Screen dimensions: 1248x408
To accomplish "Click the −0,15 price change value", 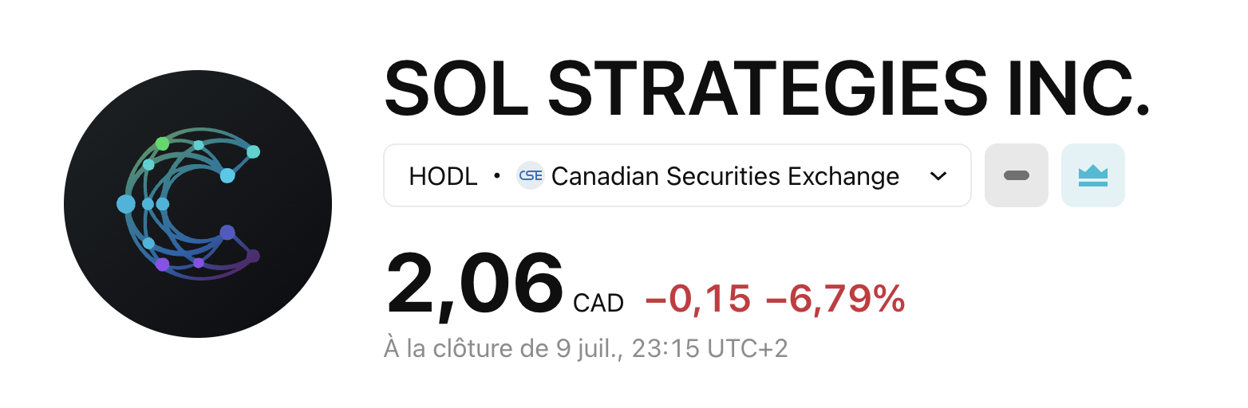I will point(698,300).
